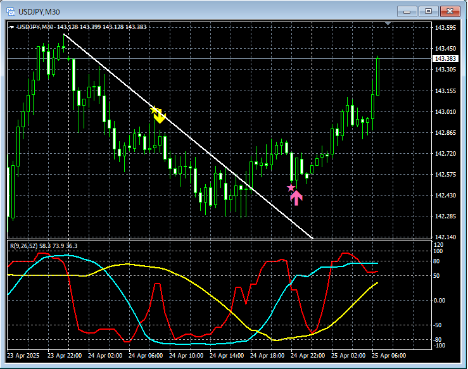Click the 143.010 price scale label
The height and width of the screenshot is (369, 468).
click(445, 112)
